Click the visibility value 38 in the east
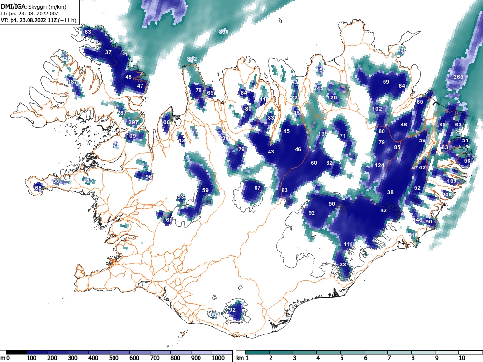 point(390,192)
